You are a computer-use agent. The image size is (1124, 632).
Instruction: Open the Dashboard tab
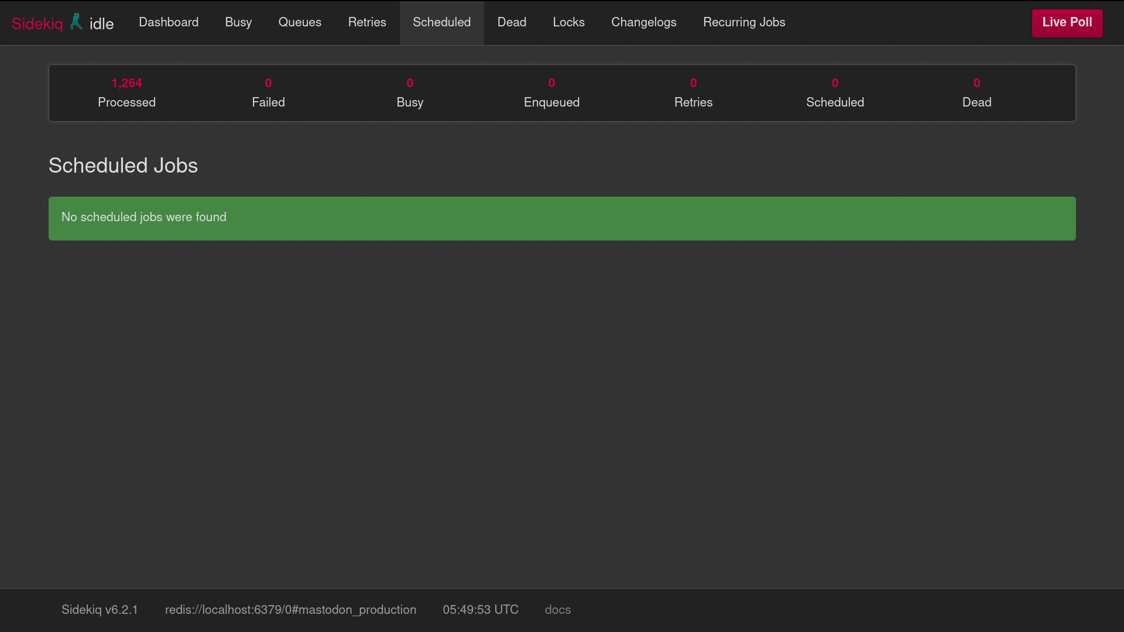169,22
